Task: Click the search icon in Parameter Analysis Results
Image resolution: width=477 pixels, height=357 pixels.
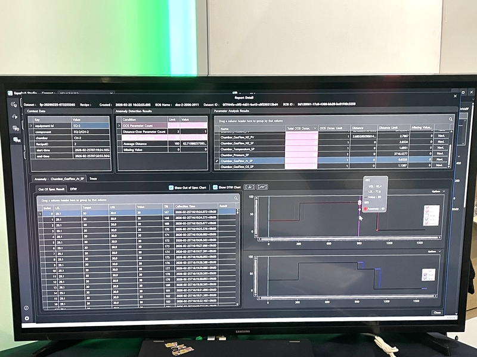Action: (451, 119)
